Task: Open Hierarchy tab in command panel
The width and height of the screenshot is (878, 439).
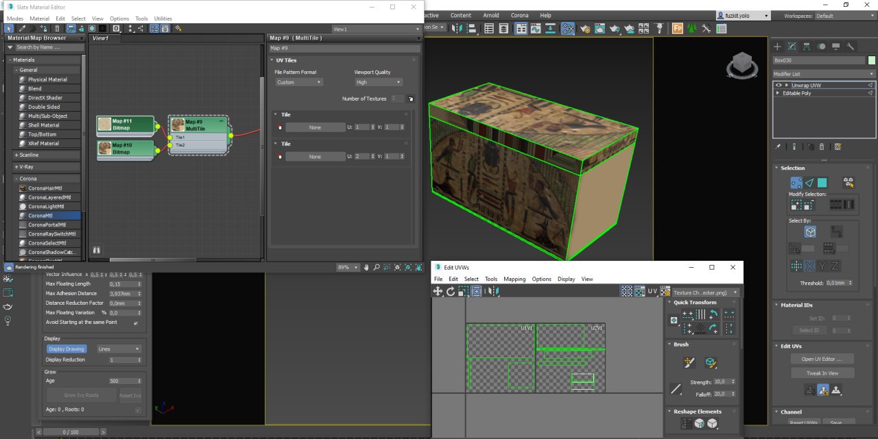Action: 807,47
